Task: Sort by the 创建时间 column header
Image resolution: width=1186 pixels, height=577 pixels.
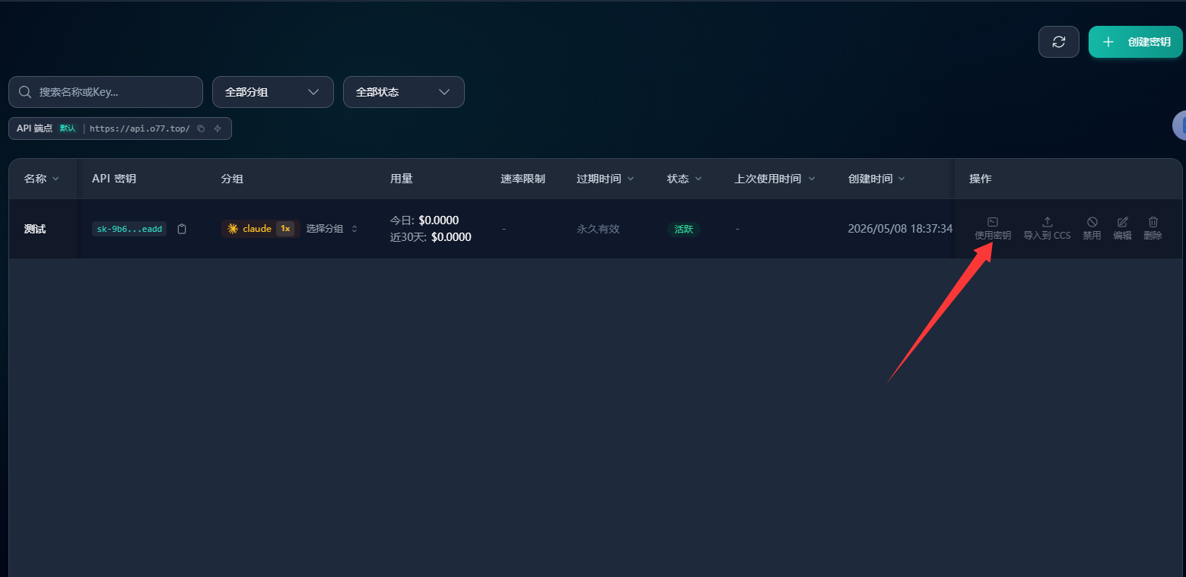Action: [x=876, y=179]
